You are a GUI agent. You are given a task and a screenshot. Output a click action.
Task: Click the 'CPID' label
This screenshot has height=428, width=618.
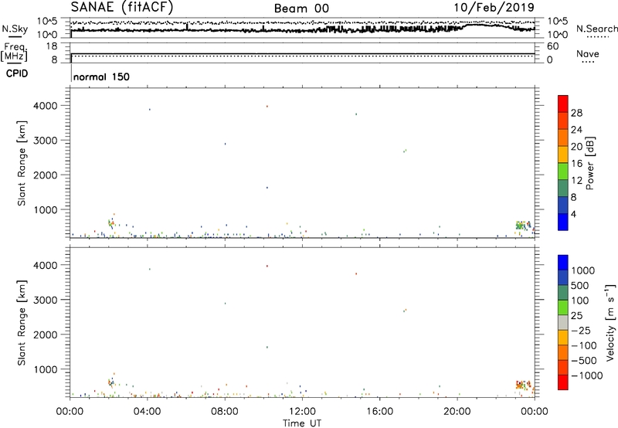tap(17, 73)
